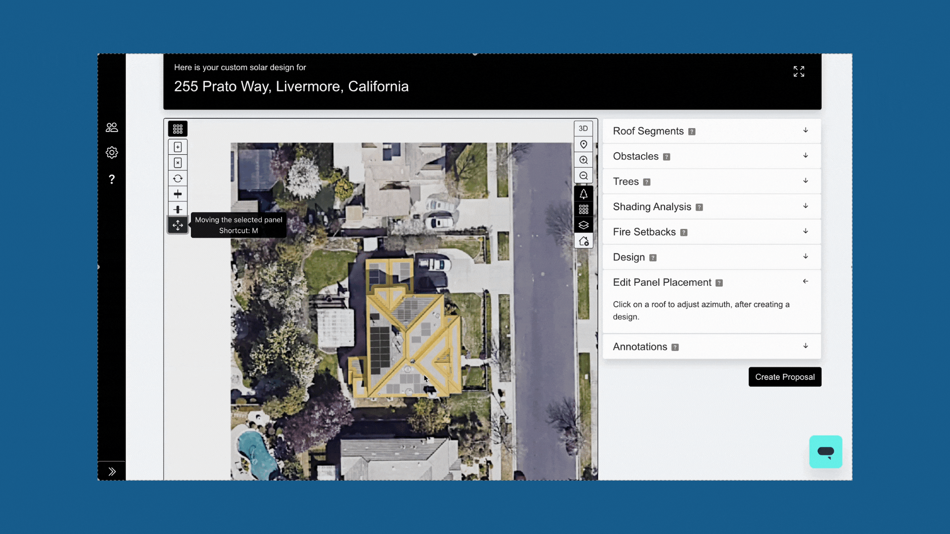Click 'Here is your custom solar design for'
Viewport: 950px width, 534px height.
(x=240, y=67)
